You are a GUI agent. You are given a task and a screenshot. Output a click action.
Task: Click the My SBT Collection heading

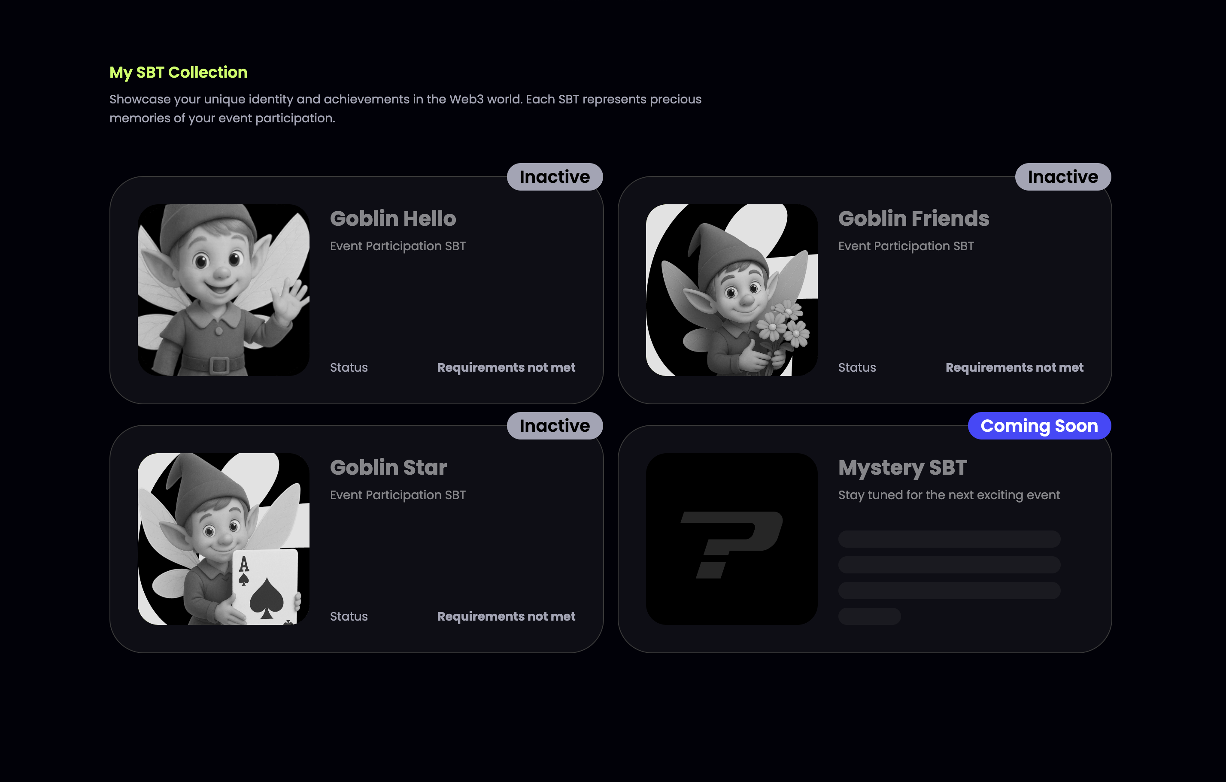178,72
